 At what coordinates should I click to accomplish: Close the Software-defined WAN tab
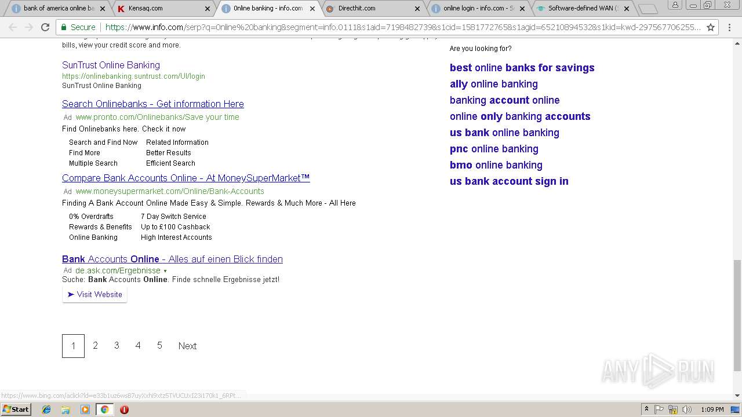point(627,9)
